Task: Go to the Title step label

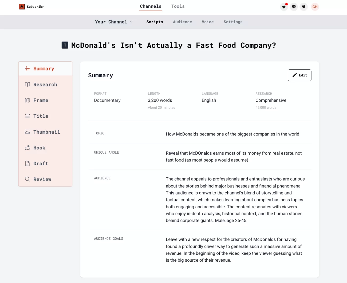Action: pos(41,116)
